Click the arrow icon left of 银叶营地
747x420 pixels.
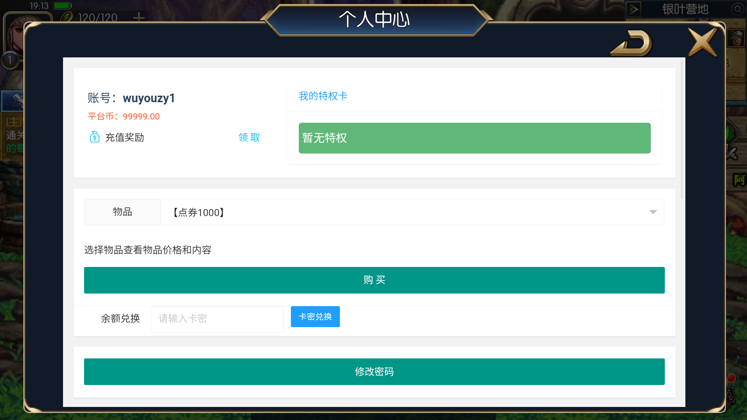click(x=634, y=9)
